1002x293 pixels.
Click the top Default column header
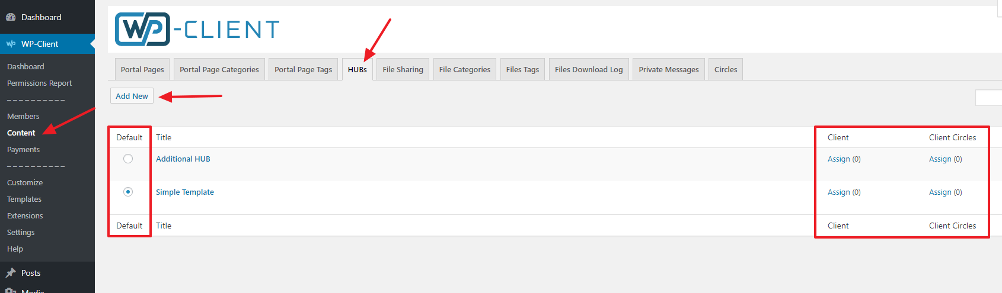click(129, 137)
